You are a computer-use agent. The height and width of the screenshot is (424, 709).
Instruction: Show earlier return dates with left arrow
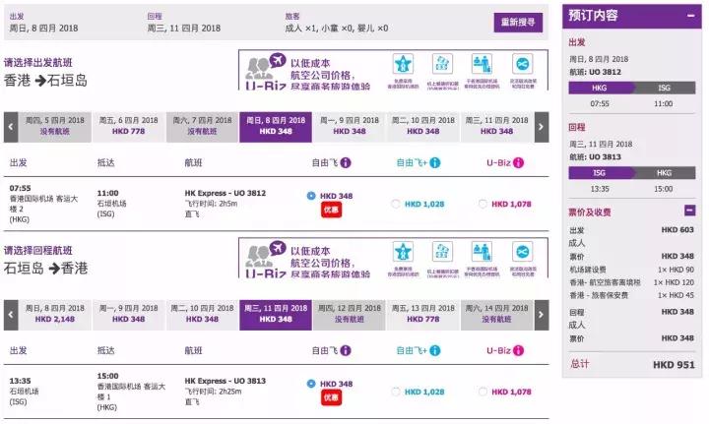[x=11, y=315]
